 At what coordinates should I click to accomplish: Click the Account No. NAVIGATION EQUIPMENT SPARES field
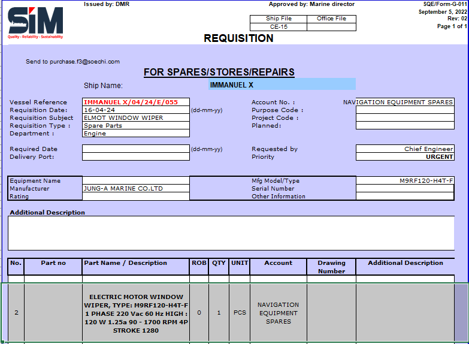click(x=404, y=102)
